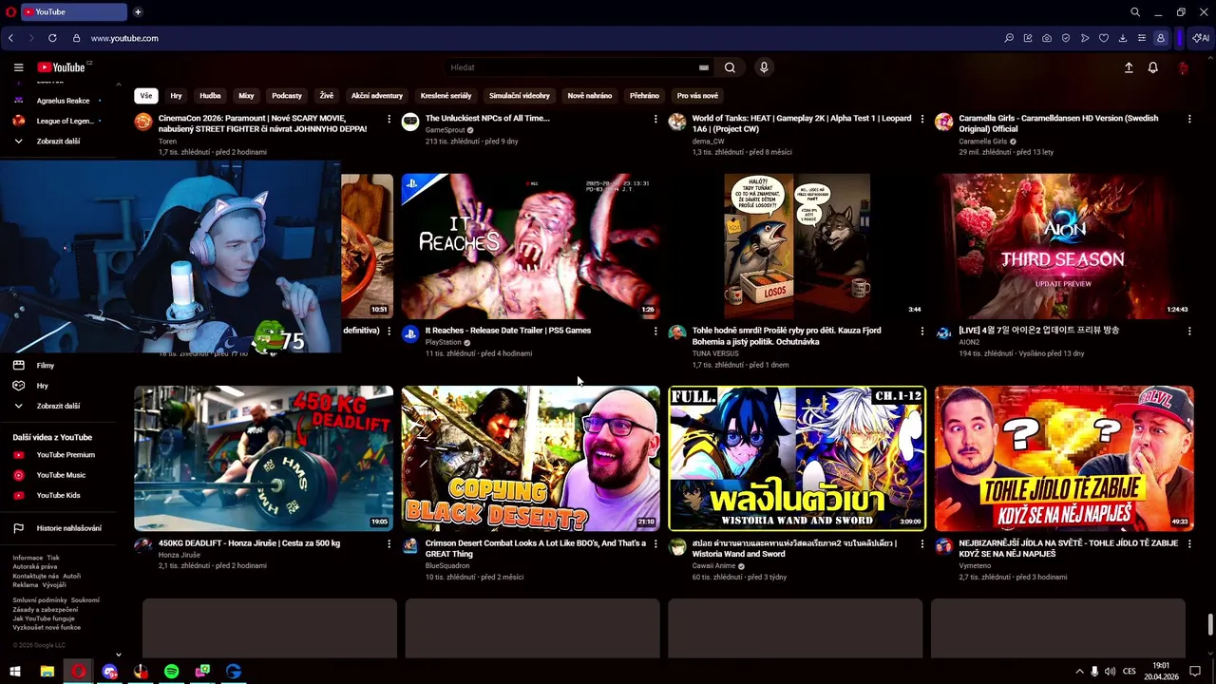1216x684 pixels.
Task: Open Spotify from the taskbar
Action: (171, 672)
